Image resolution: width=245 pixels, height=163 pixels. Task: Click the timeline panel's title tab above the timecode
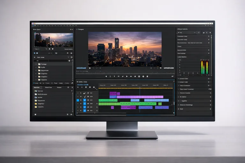tap(82, 82)
